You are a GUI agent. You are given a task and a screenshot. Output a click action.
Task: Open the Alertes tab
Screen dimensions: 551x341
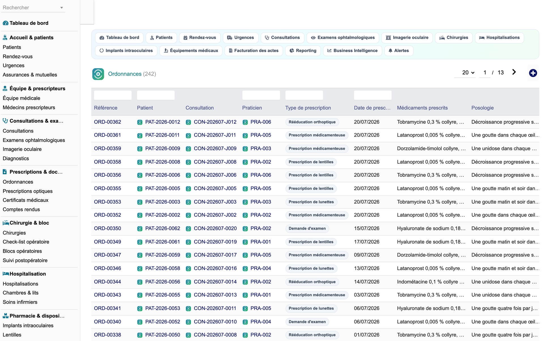(x=399, y=51)
